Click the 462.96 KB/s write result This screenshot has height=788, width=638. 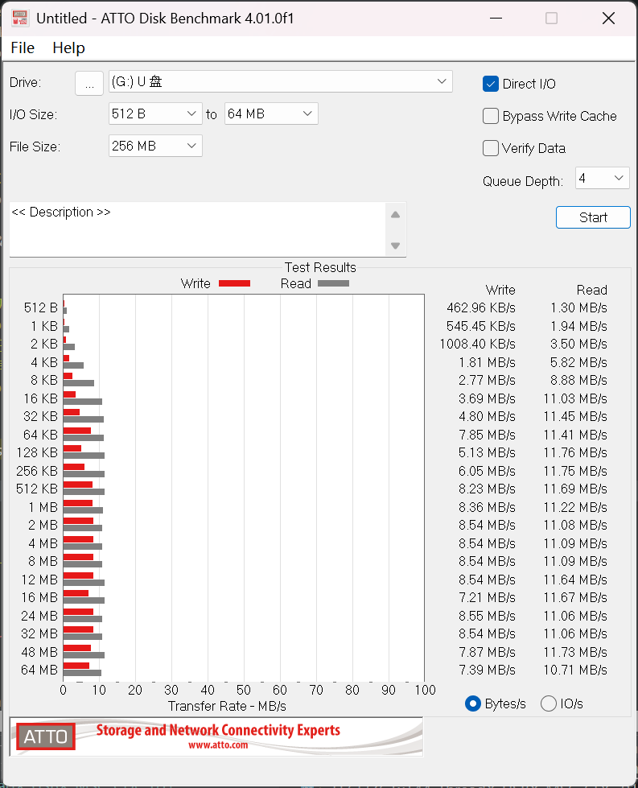point(481,307)
